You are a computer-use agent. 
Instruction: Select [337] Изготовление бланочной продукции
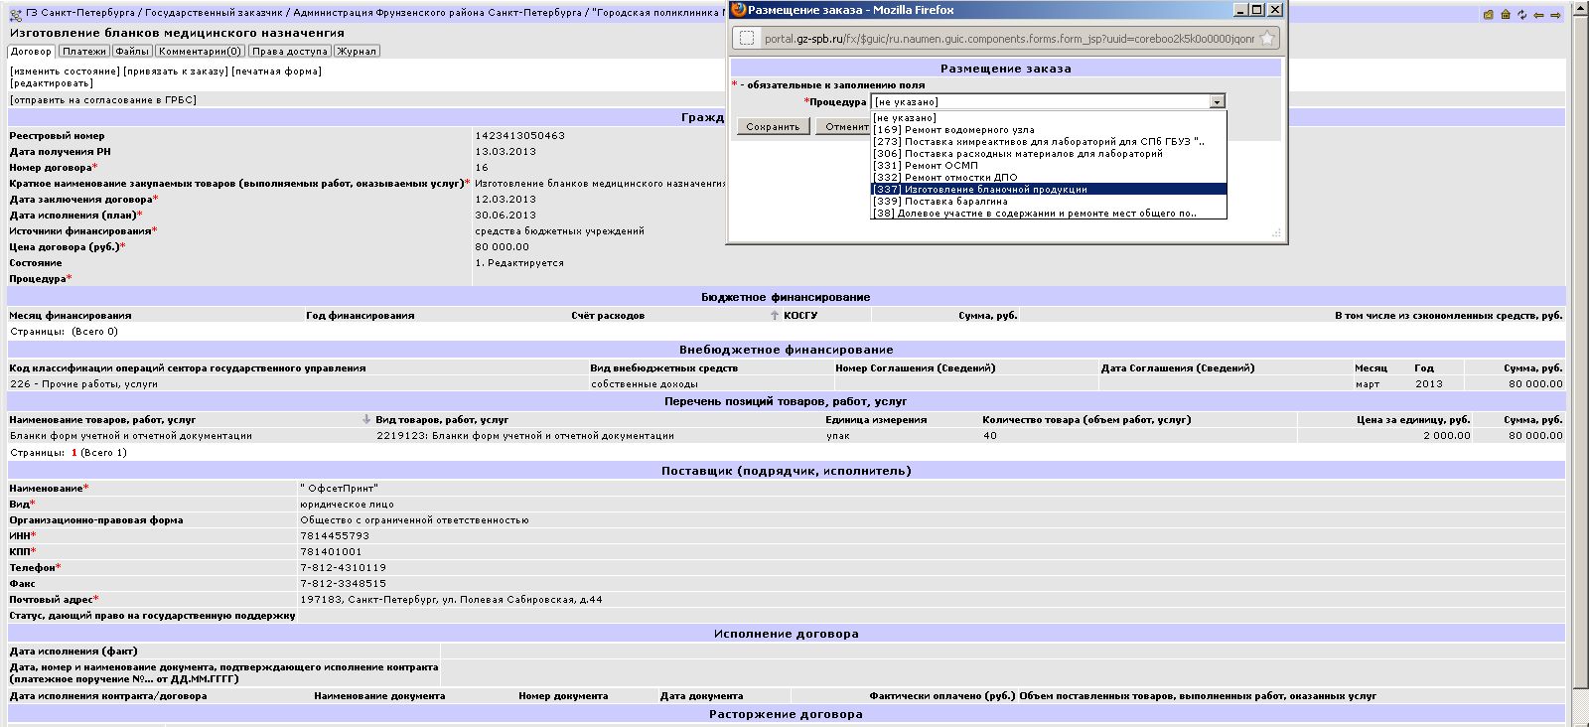(1049, 190)
